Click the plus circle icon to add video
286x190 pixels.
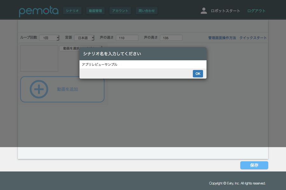39,89
